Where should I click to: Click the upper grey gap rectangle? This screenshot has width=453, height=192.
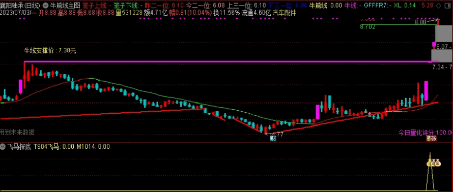pyautogui.click(x=444, y=34)
